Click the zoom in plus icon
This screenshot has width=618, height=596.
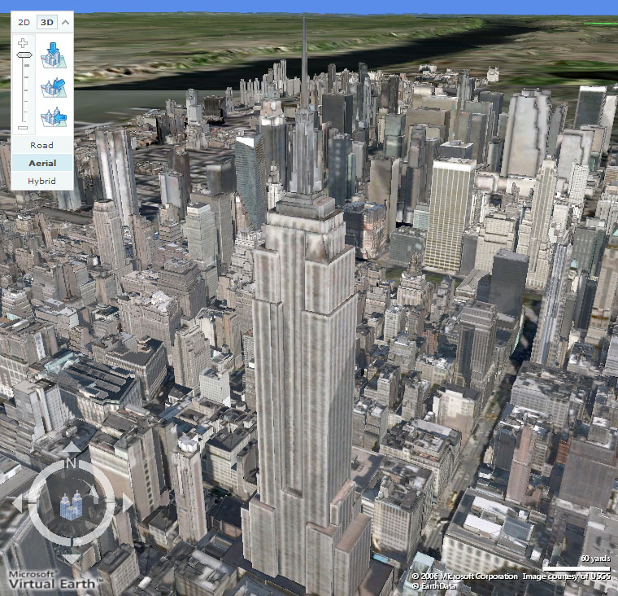click(x=23, y=42)
